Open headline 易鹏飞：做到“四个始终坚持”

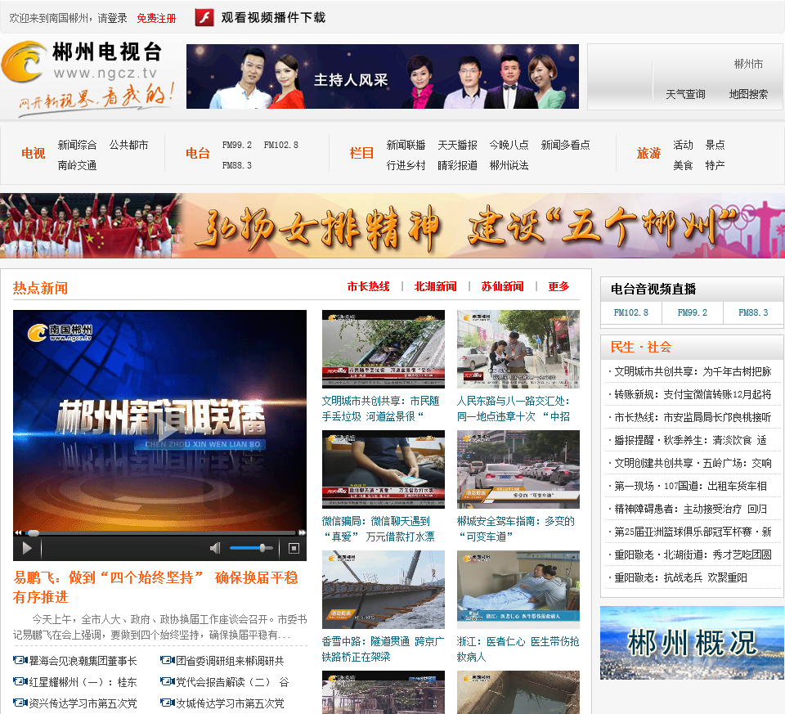tap(155, 587)
